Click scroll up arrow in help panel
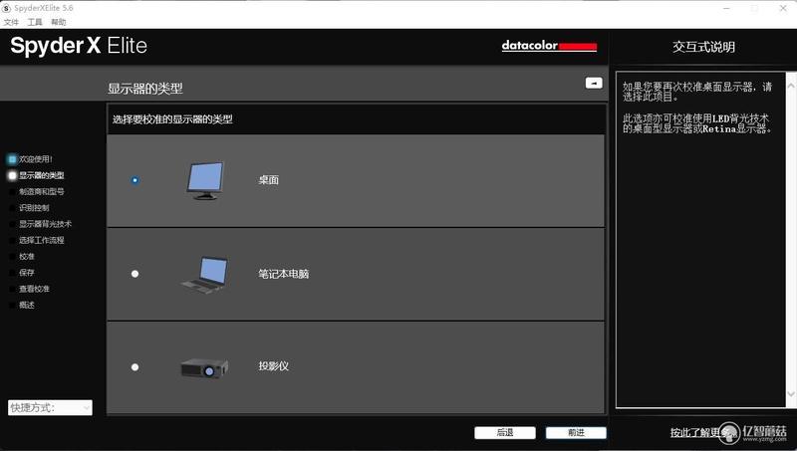The image size is (797, 451). tap(791, 86)
